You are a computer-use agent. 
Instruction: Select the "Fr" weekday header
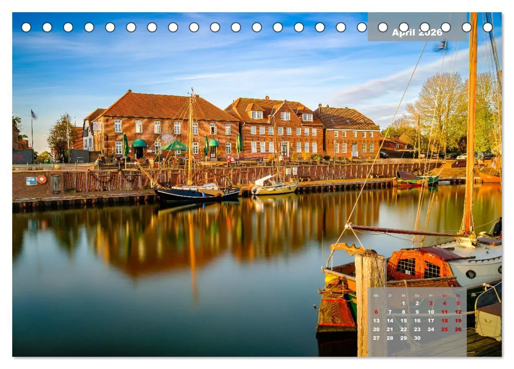[431, 296]
